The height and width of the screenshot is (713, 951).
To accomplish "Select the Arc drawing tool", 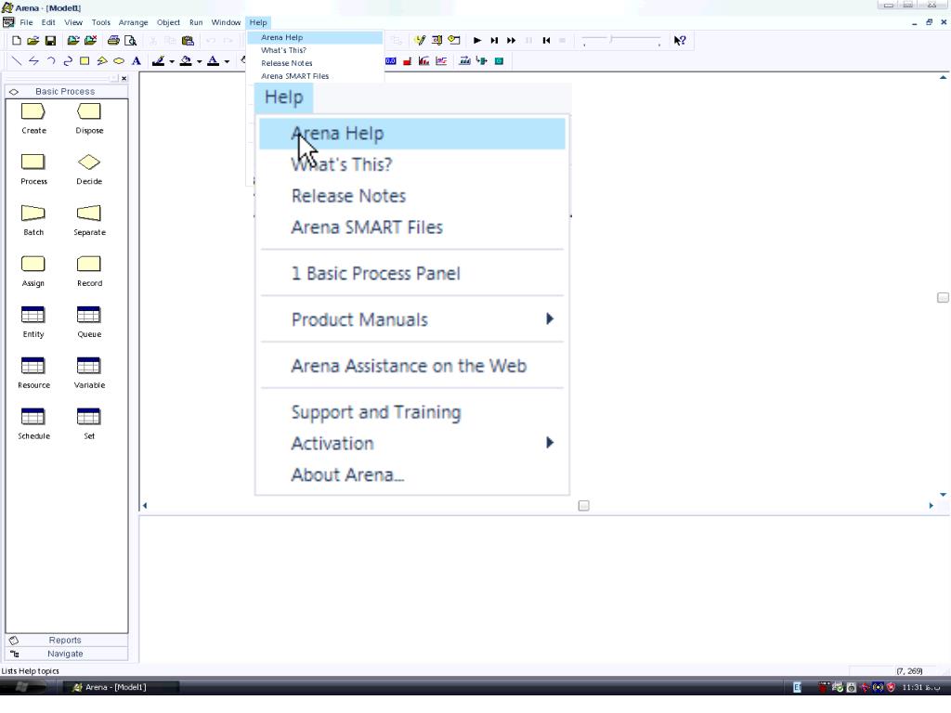I will tap(51, 60).
